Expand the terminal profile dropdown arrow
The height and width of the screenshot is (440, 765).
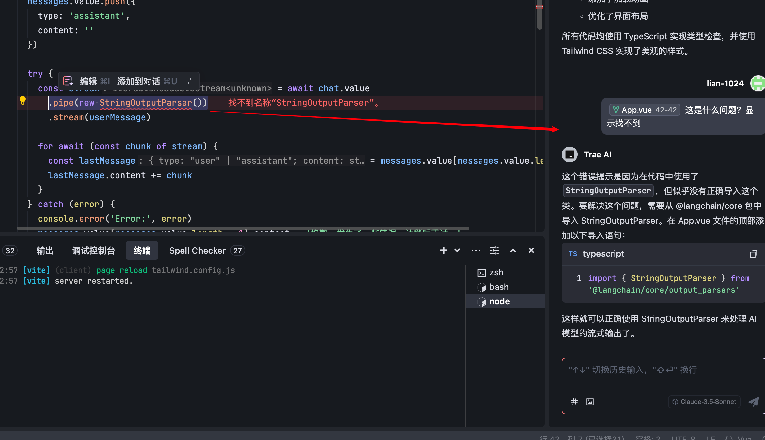(x=457, y=250)
